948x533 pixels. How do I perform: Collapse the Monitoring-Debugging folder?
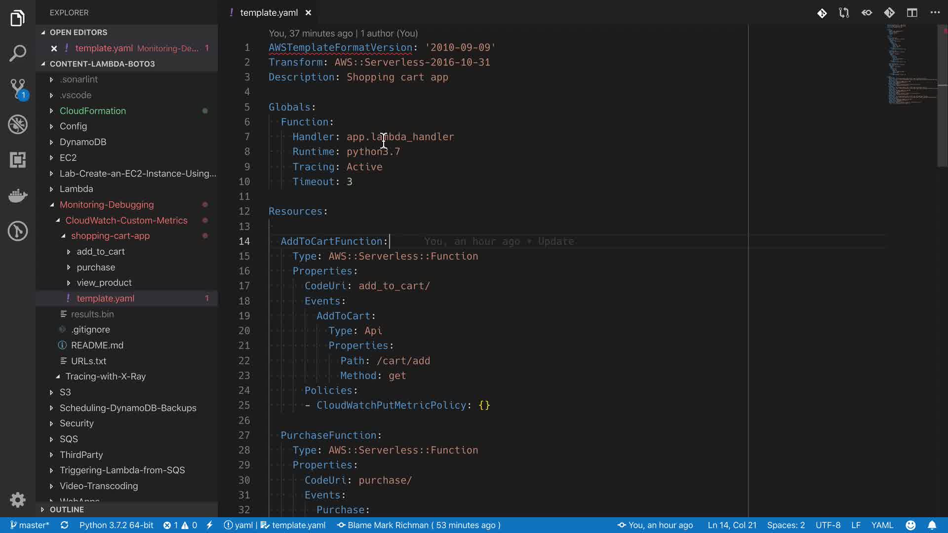pos(106,204)
